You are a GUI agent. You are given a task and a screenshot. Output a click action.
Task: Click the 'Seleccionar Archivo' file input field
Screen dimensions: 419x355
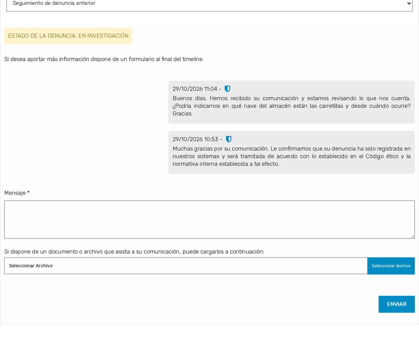186,266
